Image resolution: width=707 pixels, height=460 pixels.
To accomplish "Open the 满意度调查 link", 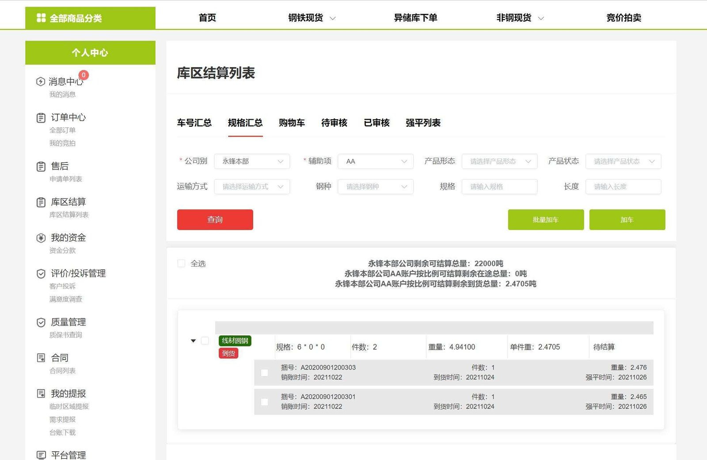I will (66, 299).
